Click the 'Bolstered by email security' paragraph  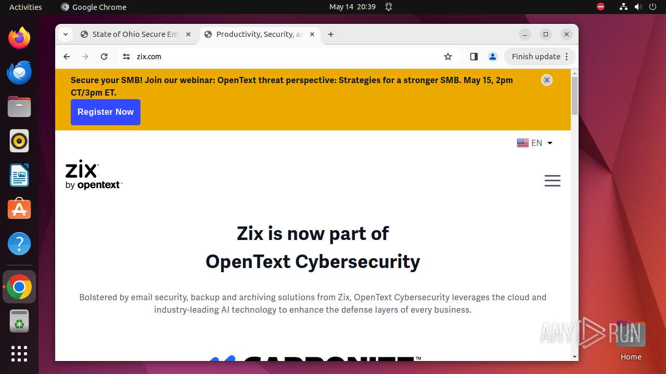tap(313, 303)
